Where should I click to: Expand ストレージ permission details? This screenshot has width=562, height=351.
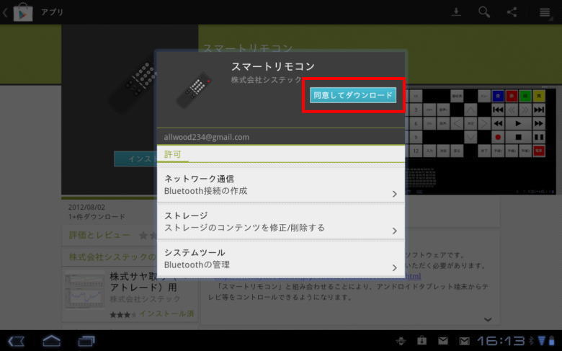(280, 221)
